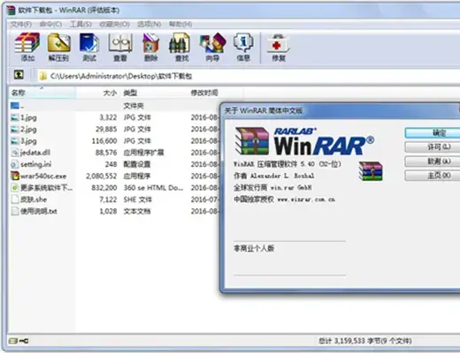Select the parent folder '..' icon

click(15, 105)
